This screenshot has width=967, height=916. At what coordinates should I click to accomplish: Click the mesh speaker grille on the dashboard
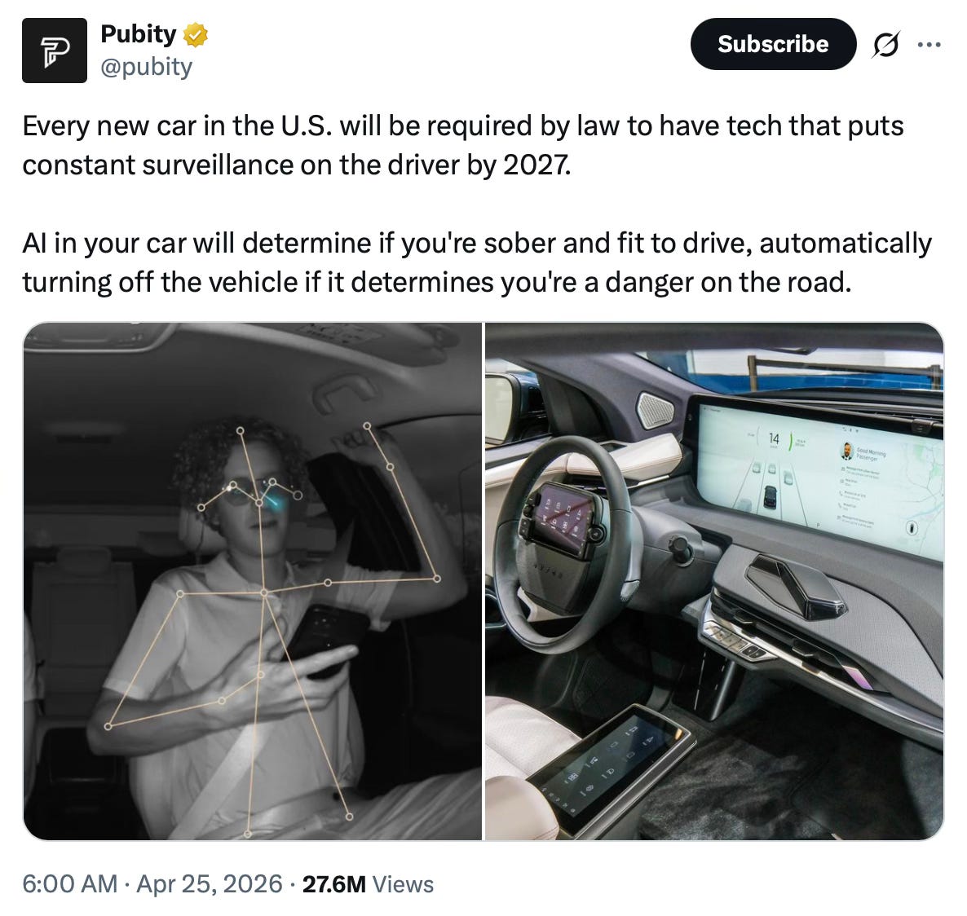[x=656, y=410]
